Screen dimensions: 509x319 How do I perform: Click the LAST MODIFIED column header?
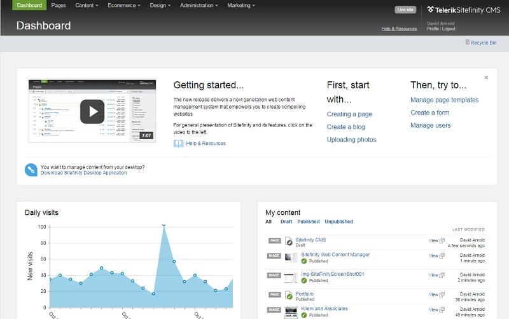coord(468,229)
